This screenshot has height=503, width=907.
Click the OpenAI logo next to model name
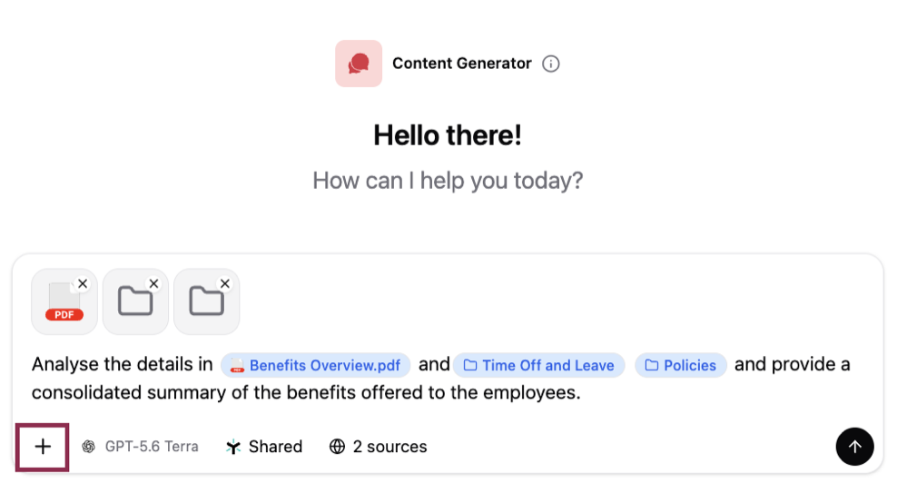[88, 447]
